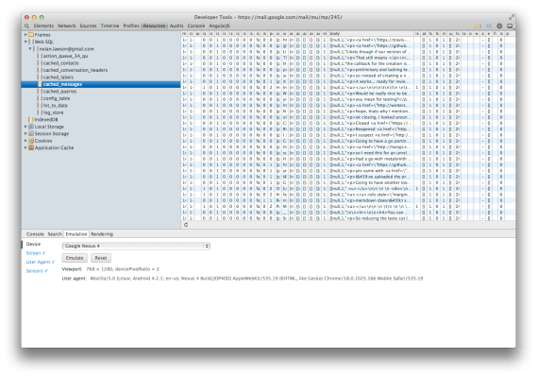
Task: Switch to the Sources tab
Action: pos(88,26)
